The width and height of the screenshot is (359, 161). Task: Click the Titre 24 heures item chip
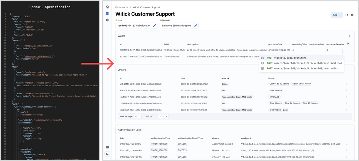click(292, 103)
